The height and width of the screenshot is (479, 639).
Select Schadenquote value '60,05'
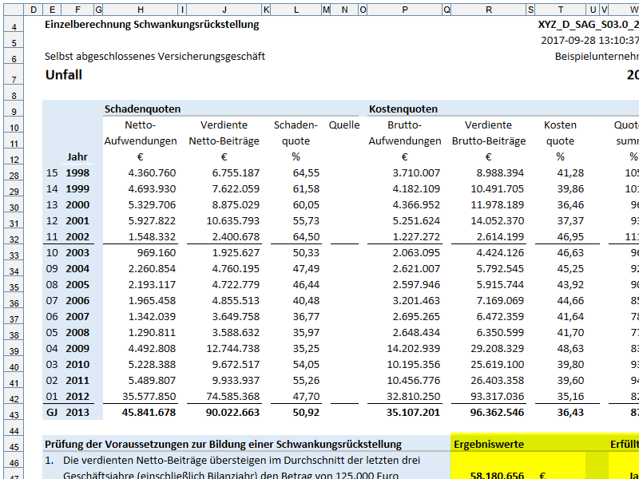click(306, 205)
